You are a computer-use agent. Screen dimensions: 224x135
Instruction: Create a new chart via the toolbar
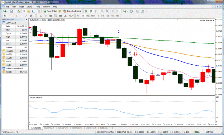pos(5,11)
